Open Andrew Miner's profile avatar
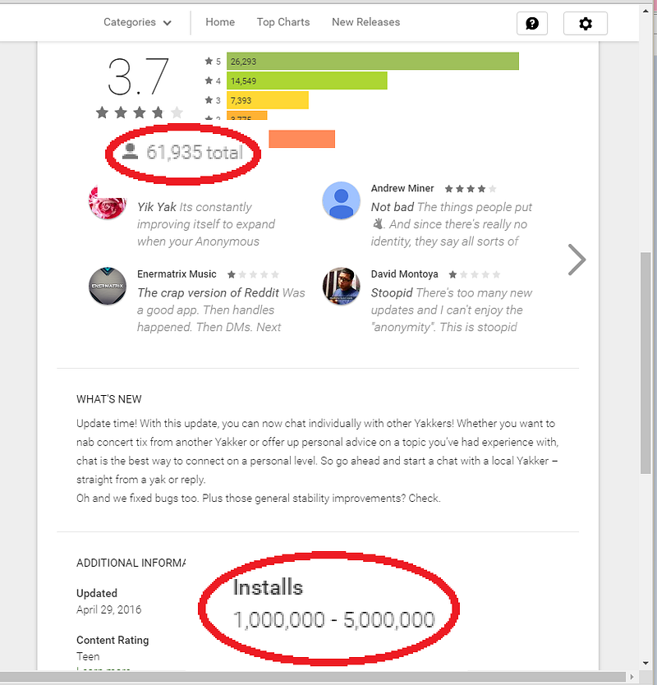 [x=341, y=200]
